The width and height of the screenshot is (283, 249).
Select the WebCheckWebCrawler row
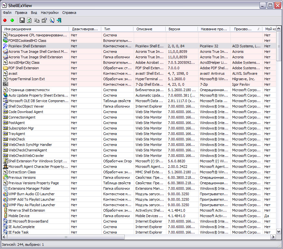pos(139,156)
